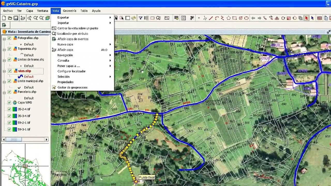Viewport: 331px width, 186px height.
Task: Click Añadir capa de eventos entry
Action: pos(82,39)
